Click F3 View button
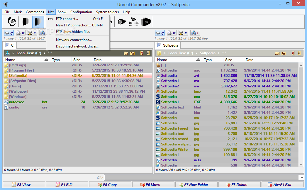Viewport: 307px width, 190px height. pyautogui.click(x=24, y=184)
